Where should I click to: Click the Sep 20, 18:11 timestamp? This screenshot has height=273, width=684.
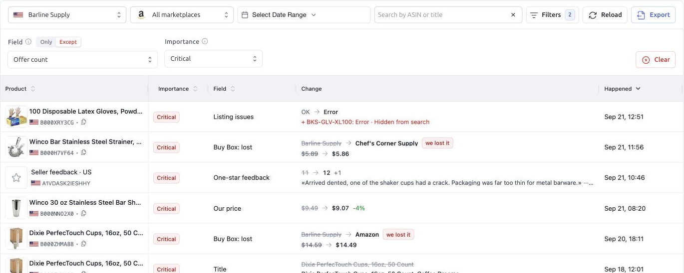coord(624,239)
